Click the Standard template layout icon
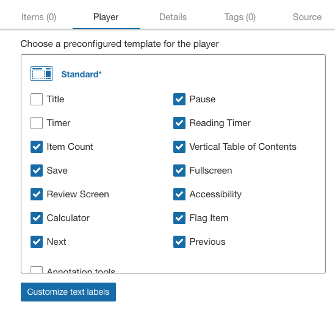 click(x=41, y=74)
